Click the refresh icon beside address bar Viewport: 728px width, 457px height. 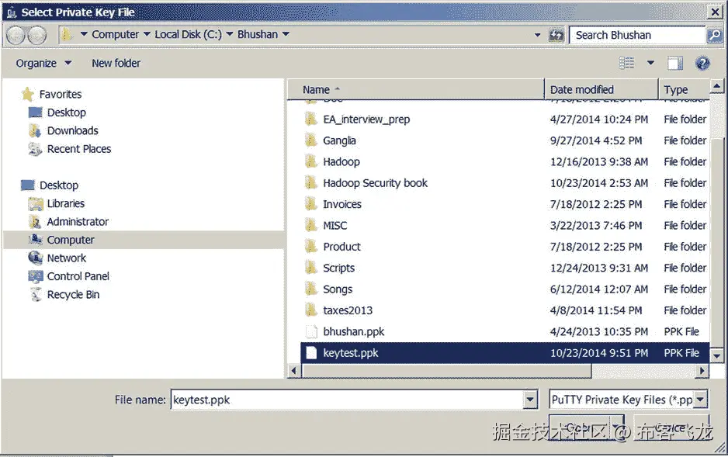[556, 35]
